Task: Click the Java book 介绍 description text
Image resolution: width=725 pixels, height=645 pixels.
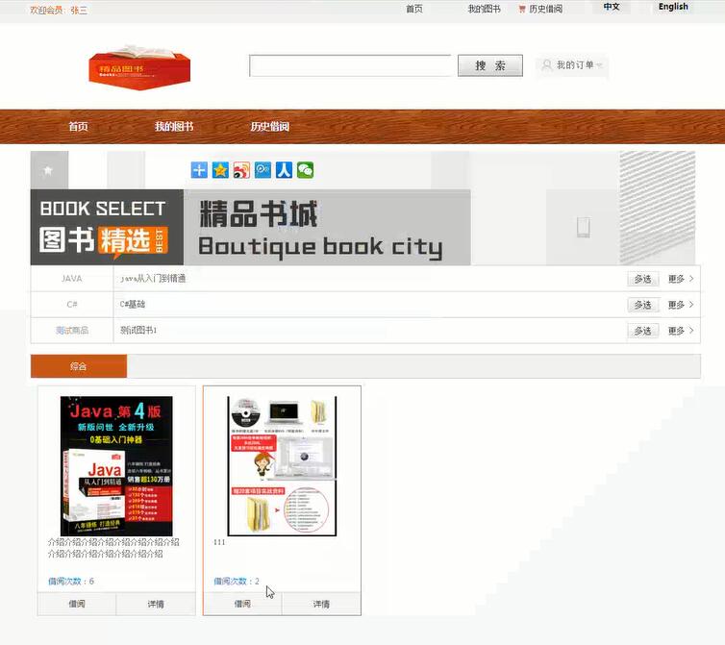Action: [113, 548]
